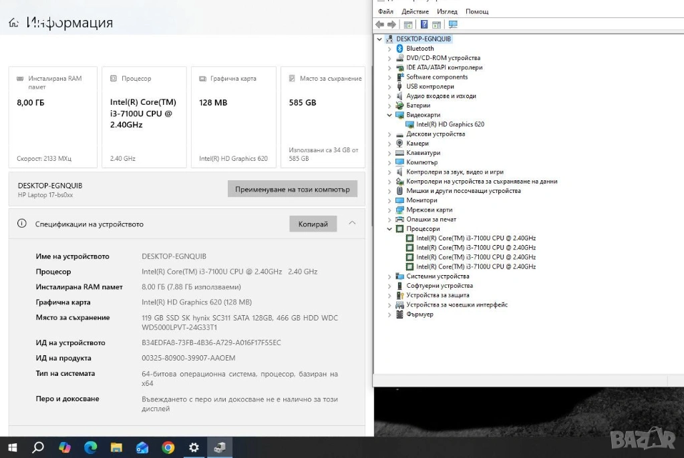
Task: Click the Help icon in Device Manager toolbar
Action: 424,25
